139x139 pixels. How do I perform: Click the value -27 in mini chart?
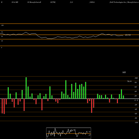90,135
